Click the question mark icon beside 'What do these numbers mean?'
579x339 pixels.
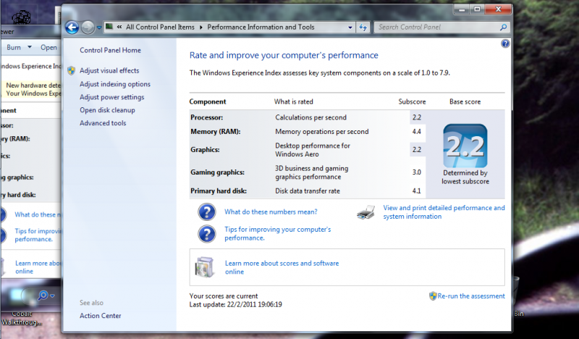(207, 212)
